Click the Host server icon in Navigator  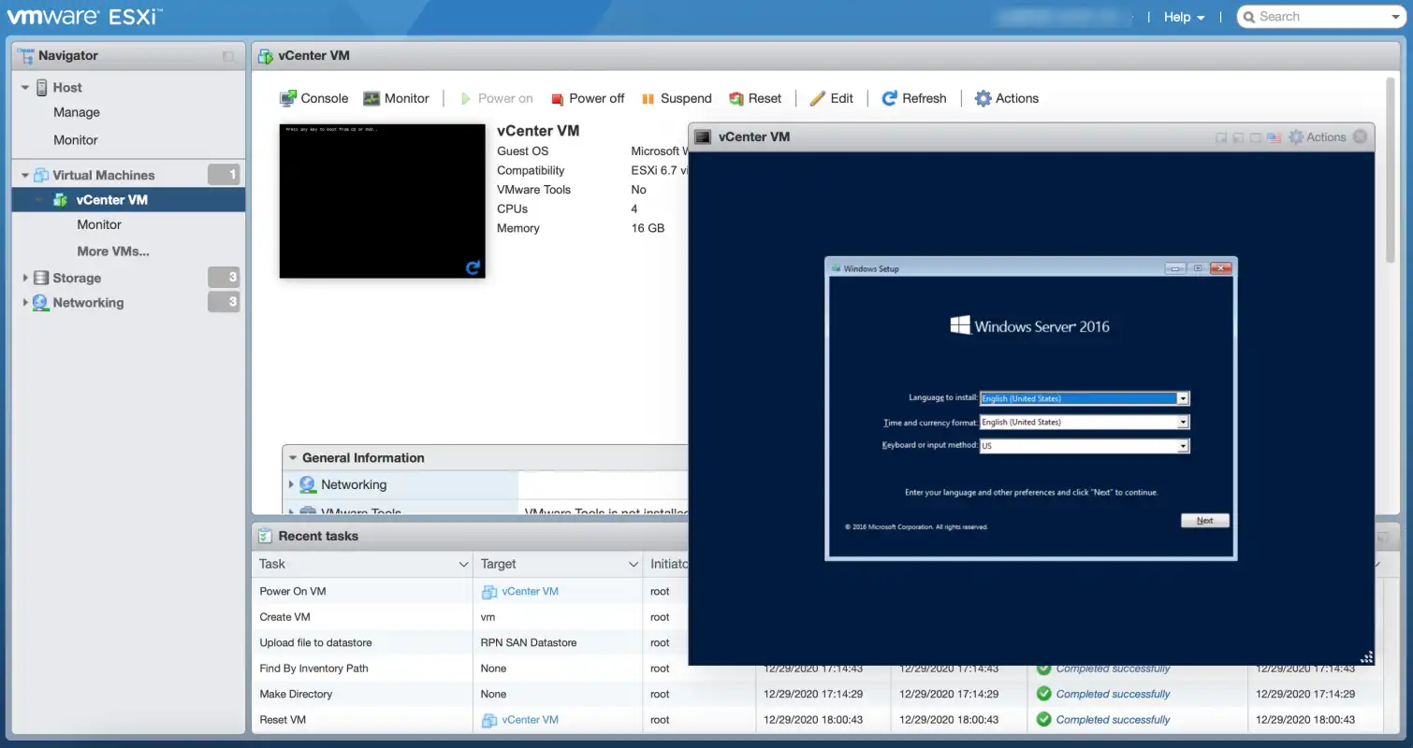click(42, 87)
